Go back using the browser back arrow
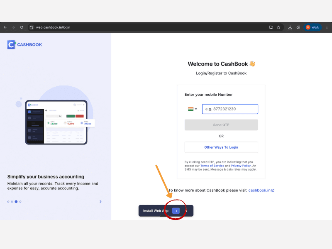Screen dimensions: 332x249 (5, 27)
